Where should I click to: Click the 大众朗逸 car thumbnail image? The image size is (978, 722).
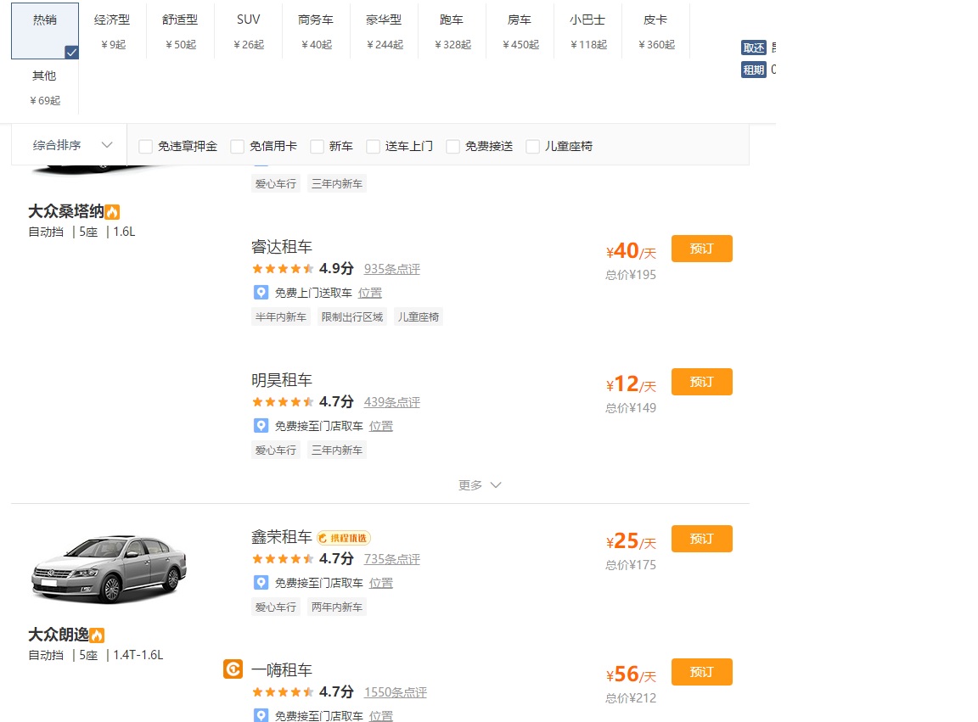[110, 567]
